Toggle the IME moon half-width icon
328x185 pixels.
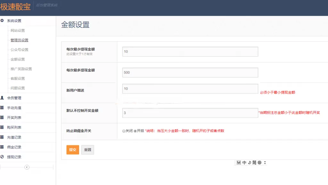(x=249, y=163)
